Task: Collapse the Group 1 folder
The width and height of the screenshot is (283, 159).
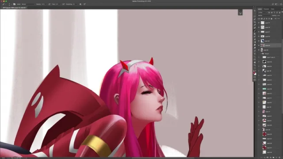Action: (261, 53)
